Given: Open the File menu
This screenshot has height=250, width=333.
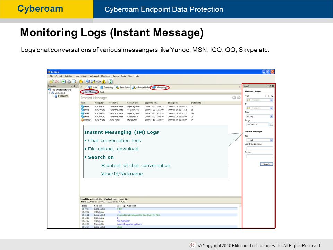Looking at the screenshot, I should [52, 76].
